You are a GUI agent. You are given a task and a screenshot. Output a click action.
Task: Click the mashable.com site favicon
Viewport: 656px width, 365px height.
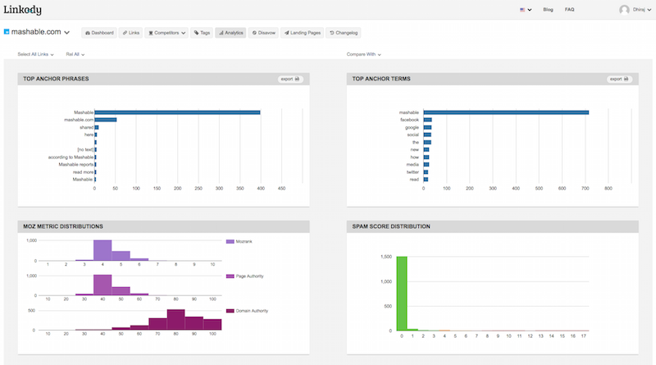point(7,32)
